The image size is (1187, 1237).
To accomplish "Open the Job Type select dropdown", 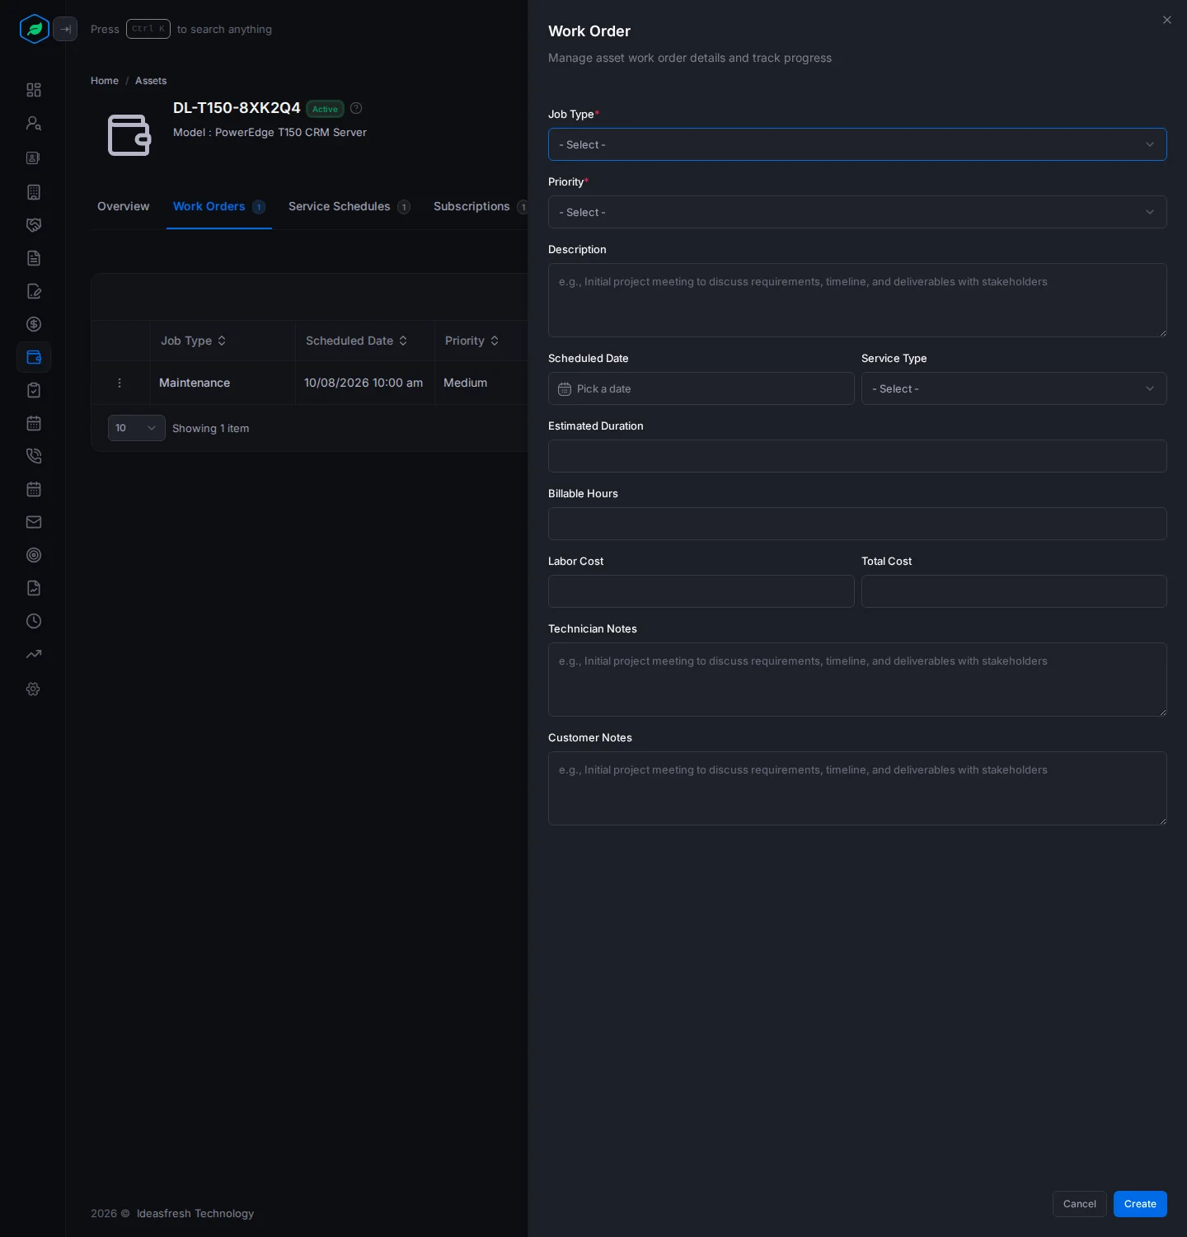I will 857,144.
